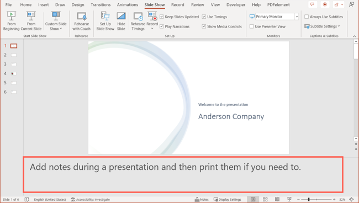Viewport: 359px width, 203px height.
Task: Select slide 4 thumbnail
Action: pos(14,73)
